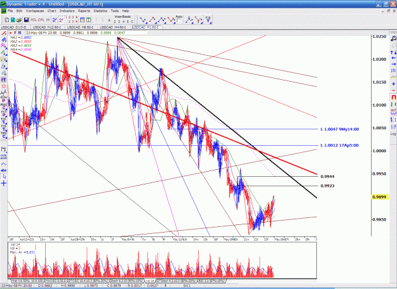This screenshot has height=289, width=397.
Task: Click the 0.9899 yellow current price marker
Action: (x=380, y=197)
